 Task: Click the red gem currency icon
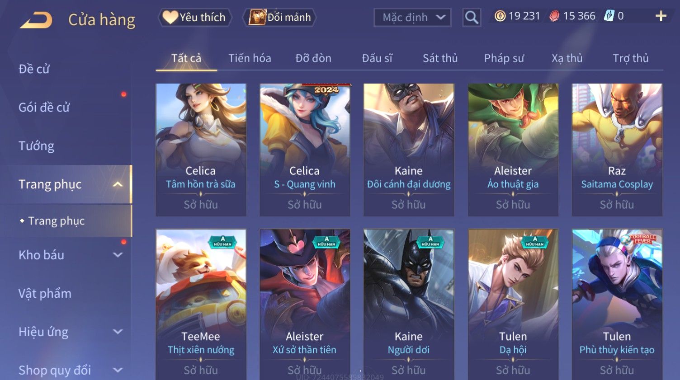pyautogui.click(x=554, y=16)
